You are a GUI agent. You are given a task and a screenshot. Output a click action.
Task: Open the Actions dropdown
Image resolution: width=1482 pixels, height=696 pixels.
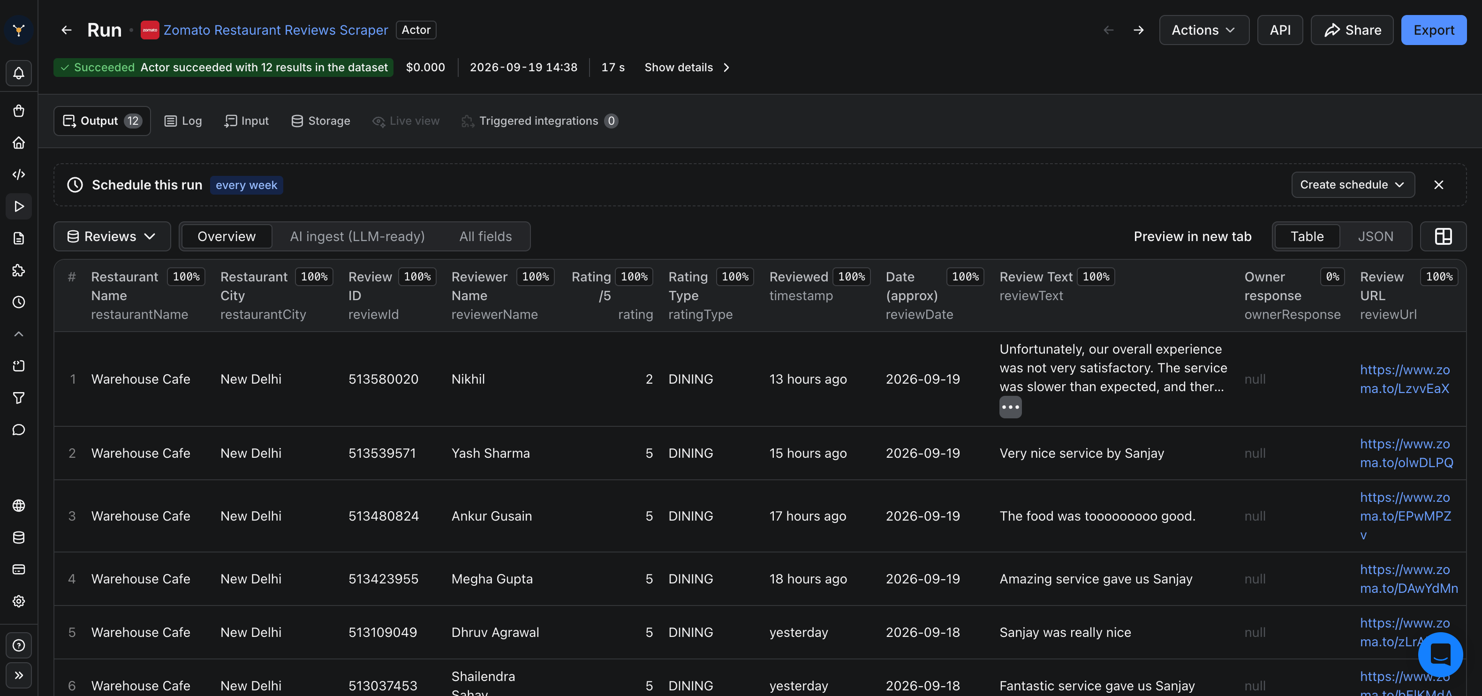coord(1203,30)
